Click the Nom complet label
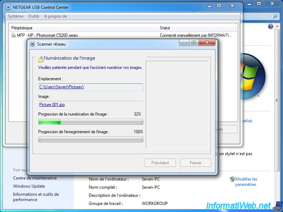Image resolution: width=283 pixels, height=212 pixels. pyautogui.click(x=103, y=187)
